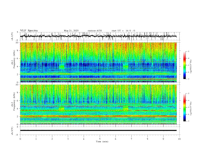Click the ch.1 spectrogram color bar
The image size is (202, 156).
[x=185, y=65]
